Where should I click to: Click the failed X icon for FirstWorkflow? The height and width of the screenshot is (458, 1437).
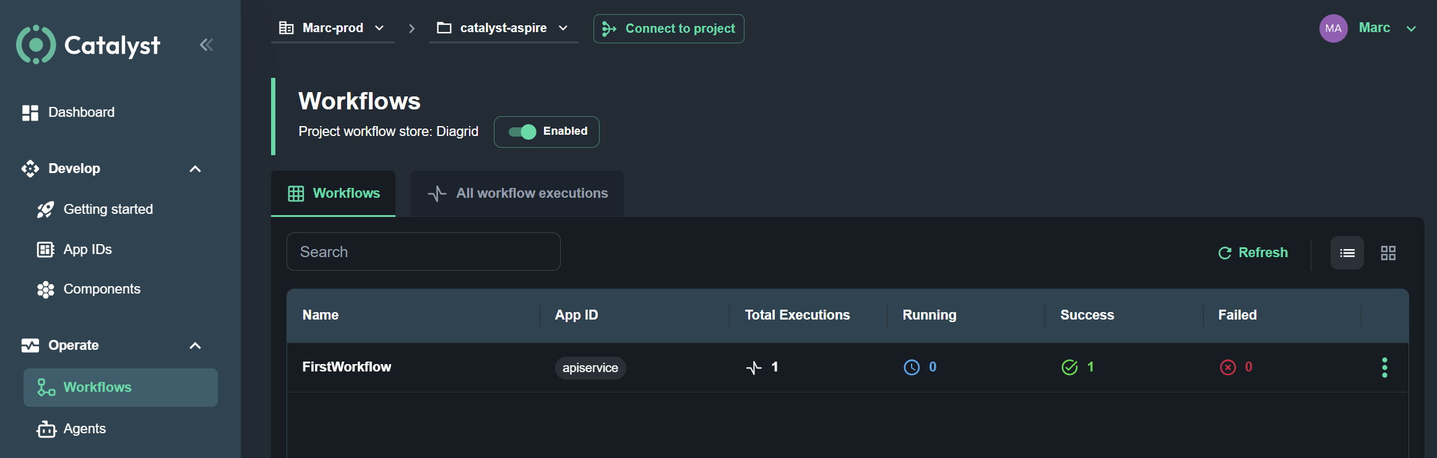[x=1228, y=368]
